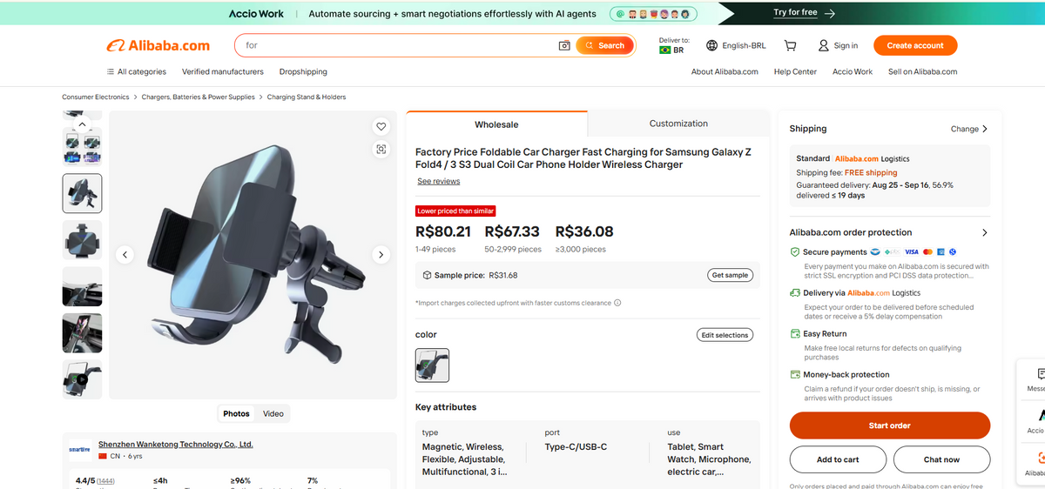1045x489 pixels.
Task: Open Verified manufacturers menu item
Action: (x=223, y=71)
